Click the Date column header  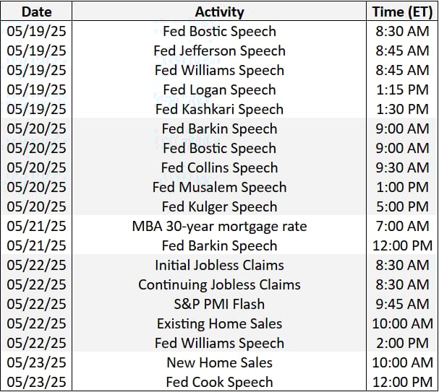coord(36,12)
